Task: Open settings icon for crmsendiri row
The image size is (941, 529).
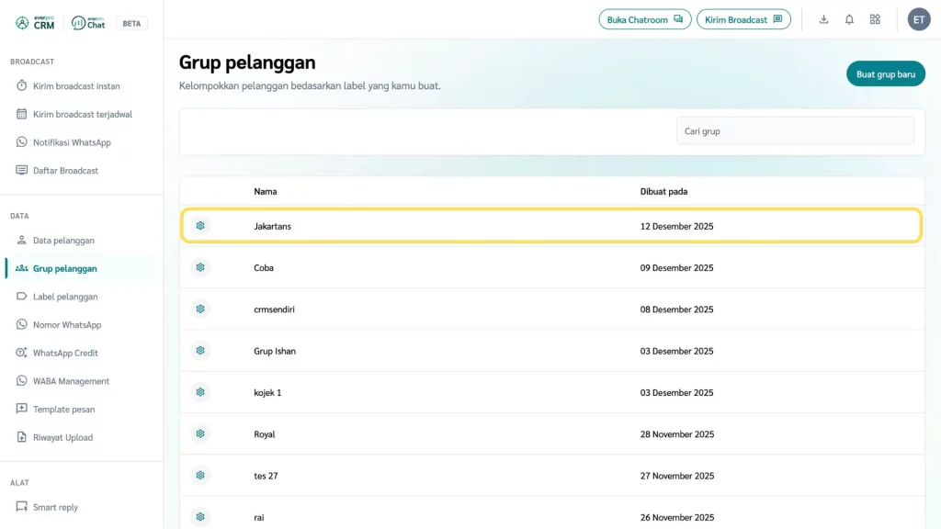Action: click(200, 310)
